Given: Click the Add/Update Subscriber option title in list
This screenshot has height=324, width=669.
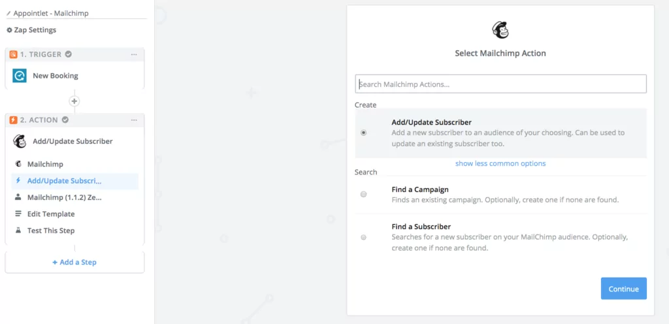Looking at the screenshot, I should click(x=431, y=122).
